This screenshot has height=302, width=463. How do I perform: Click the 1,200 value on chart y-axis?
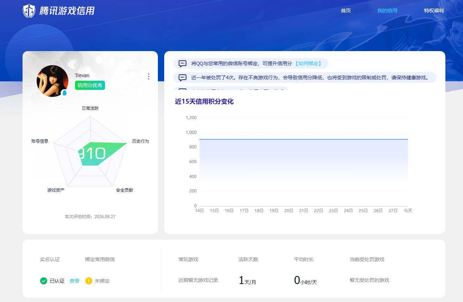191,118
